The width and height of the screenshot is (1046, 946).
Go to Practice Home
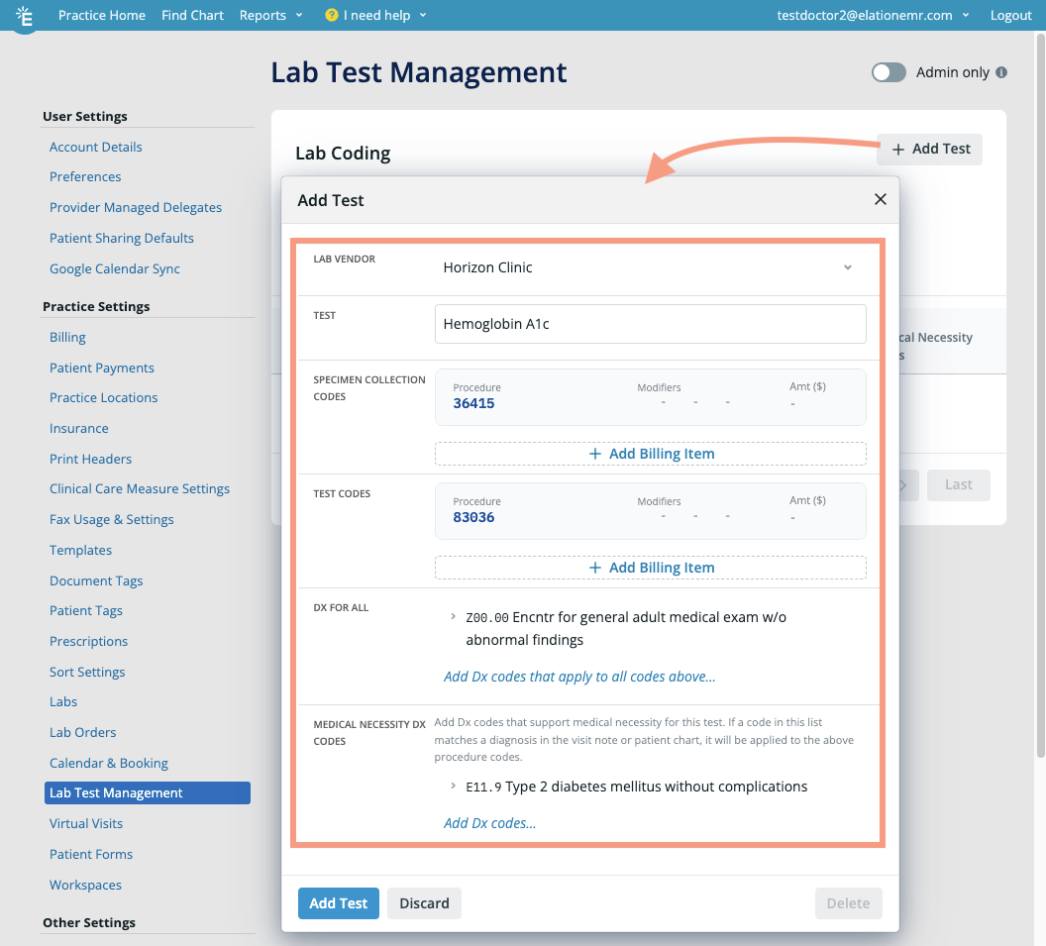coord(101,15)
